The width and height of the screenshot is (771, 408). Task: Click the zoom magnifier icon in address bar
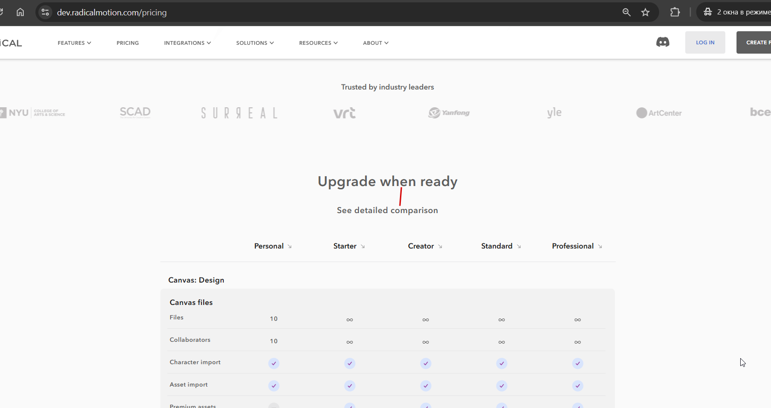[626, 12]
